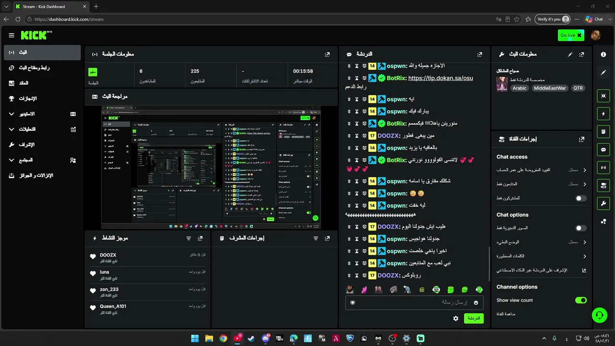This screenshot has height=346, width=615.
Task: Click the message input field إرسال رسالة
Action: click(414, 302)
